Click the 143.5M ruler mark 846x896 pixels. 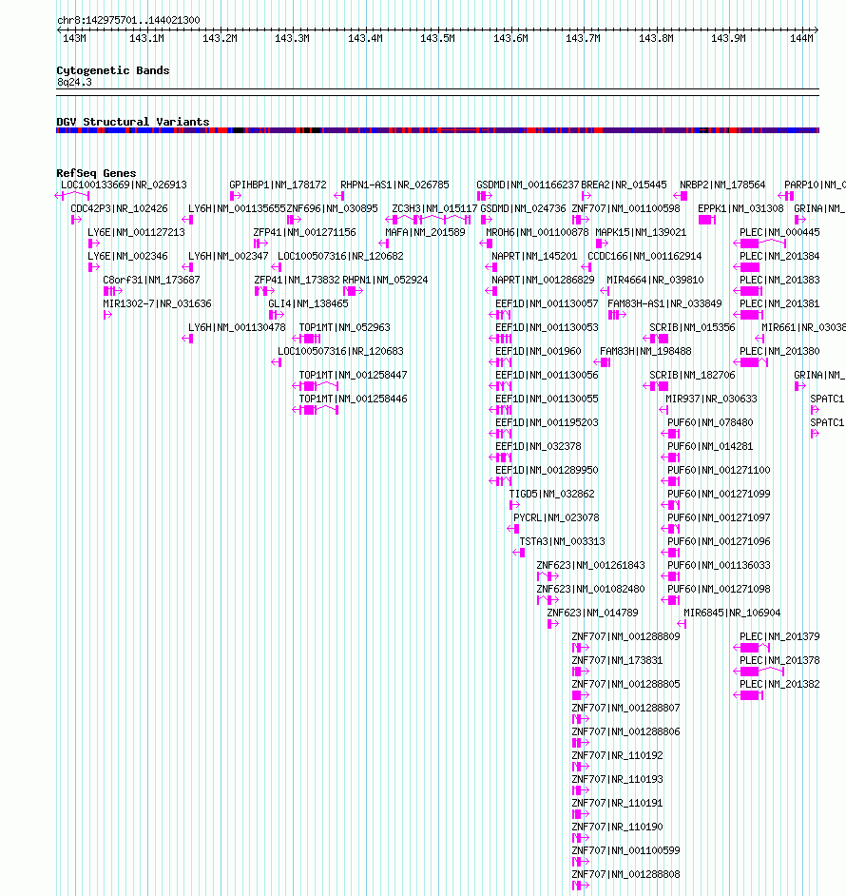[437, 38]
